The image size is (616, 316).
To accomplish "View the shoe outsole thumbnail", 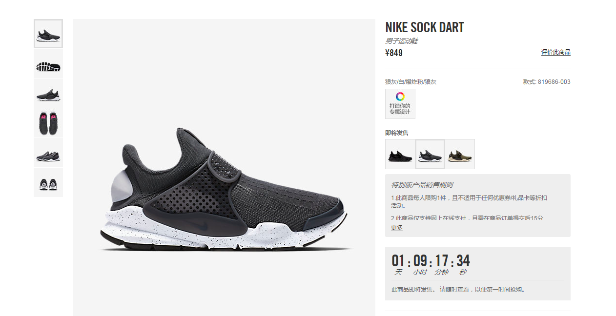I will pos(48,64).
